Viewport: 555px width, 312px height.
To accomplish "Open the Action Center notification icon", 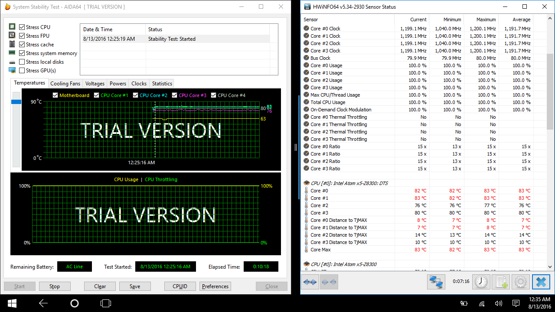I will (516, 303).
